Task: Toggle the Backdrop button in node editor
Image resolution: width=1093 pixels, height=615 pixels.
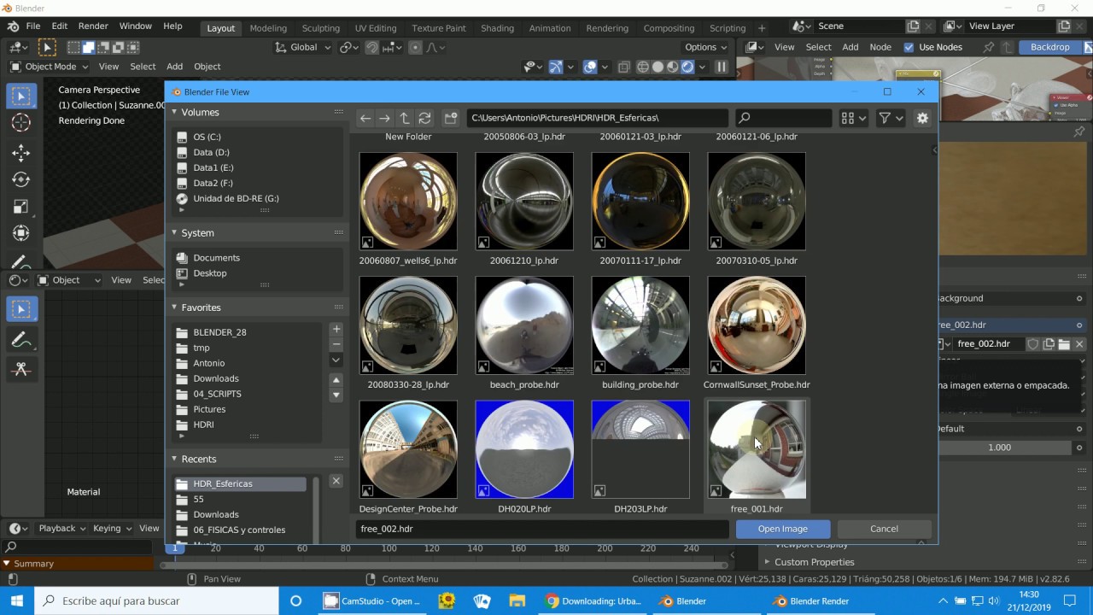Action: tap(1049, 47)
